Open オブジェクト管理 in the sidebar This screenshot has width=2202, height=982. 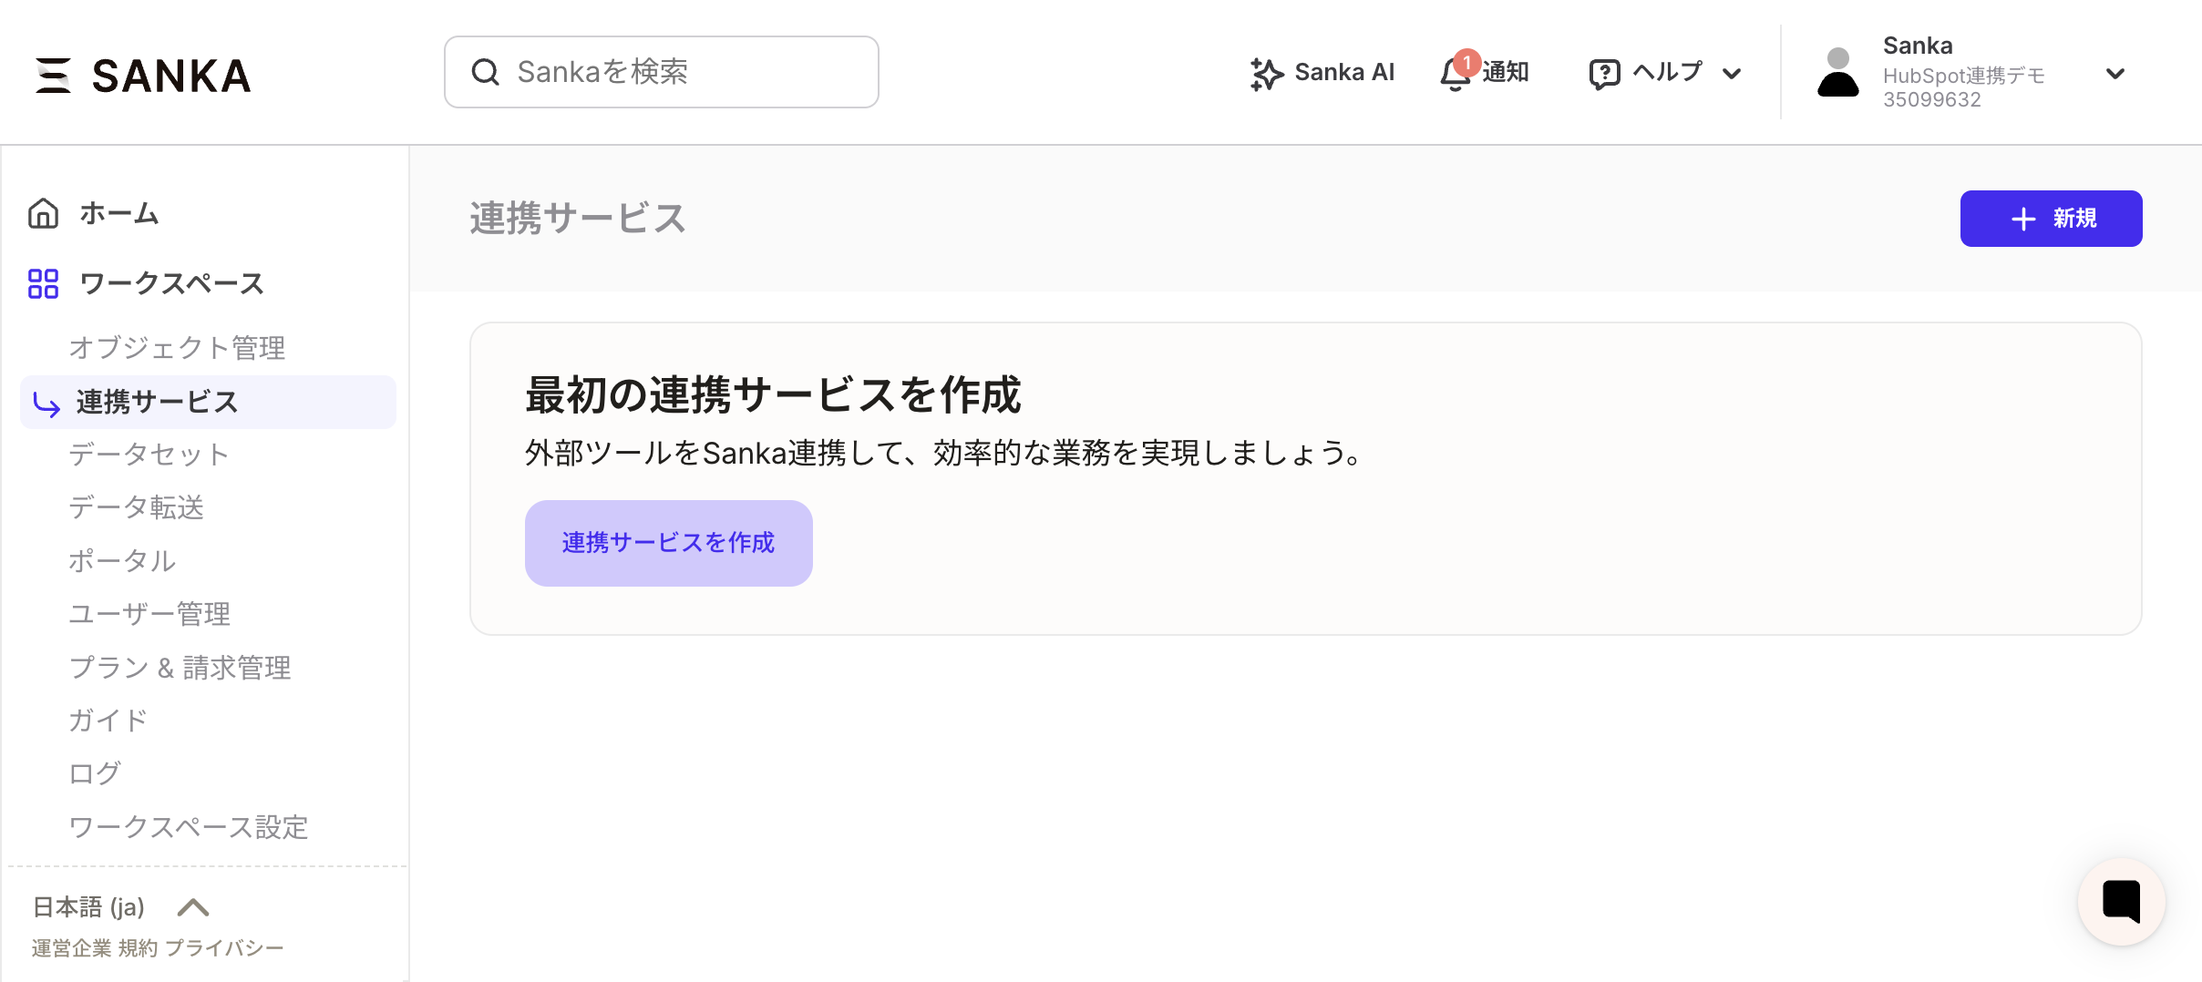click(176, 348)
